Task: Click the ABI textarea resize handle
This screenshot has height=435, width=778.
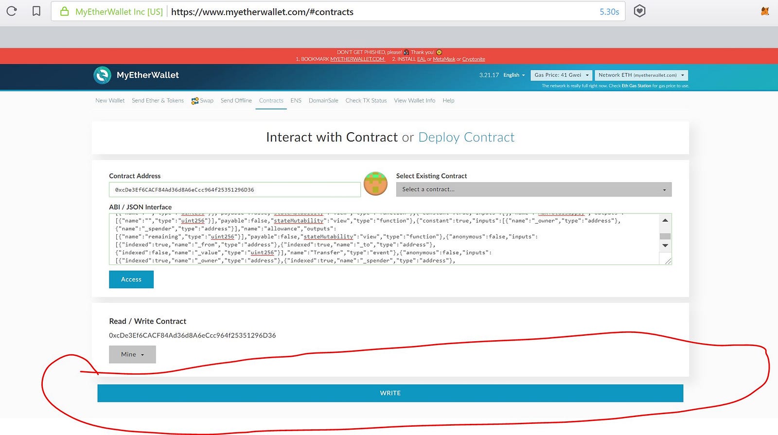Action: [x=668, y=261]
